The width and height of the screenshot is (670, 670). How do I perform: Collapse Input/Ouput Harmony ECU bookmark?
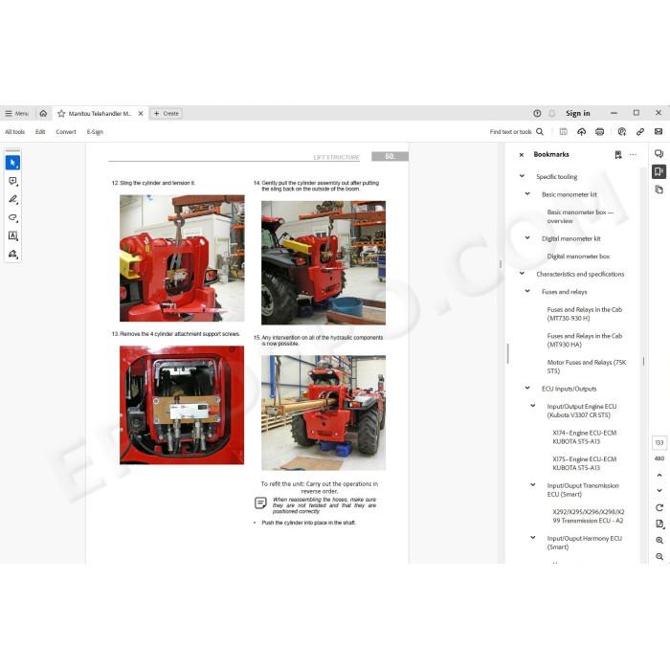(x=533, y=538)
